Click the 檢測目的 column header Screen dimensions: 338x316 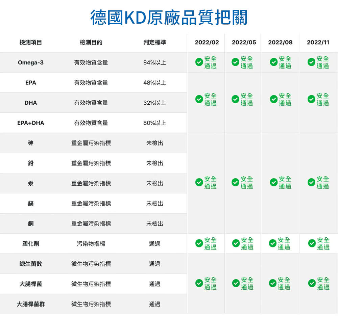pyautogui.click(x=91, y=43)
